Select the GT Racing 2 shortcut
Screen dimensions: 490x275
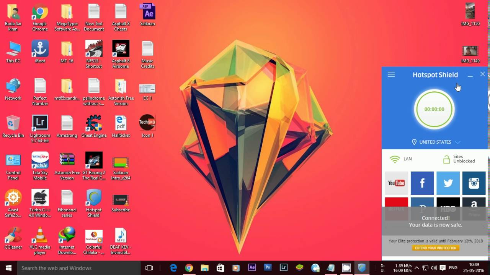click(94, 166)
